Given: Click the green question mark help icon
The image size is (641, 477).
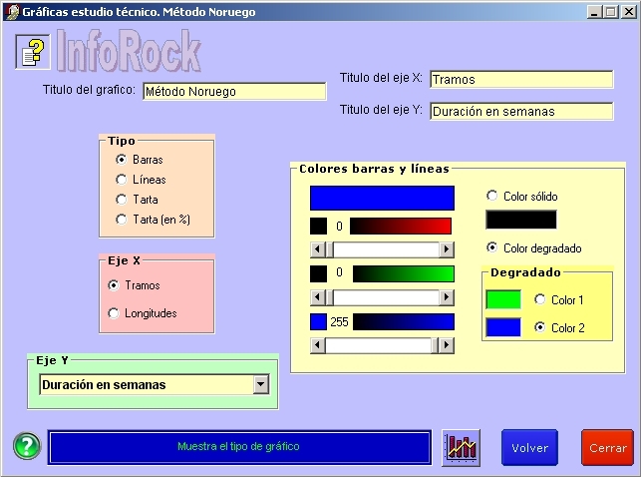Looking at the screenshot, I should 27,446.
